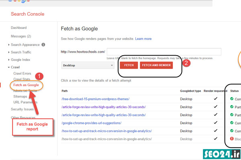
Task: Click the FETCH button
Action: point(129,65)
